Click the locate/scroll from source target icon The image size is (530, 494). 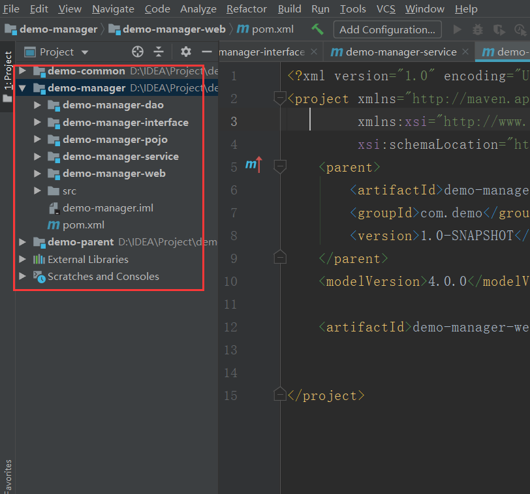pyautogui.click(x=138, y=52)
